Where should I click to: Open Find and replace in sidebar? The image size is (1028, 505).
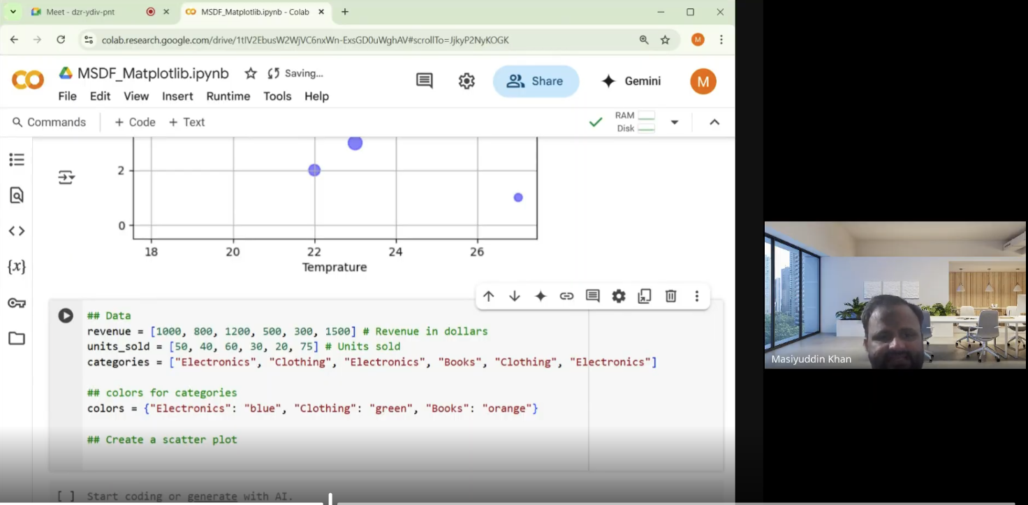[17, 196]
